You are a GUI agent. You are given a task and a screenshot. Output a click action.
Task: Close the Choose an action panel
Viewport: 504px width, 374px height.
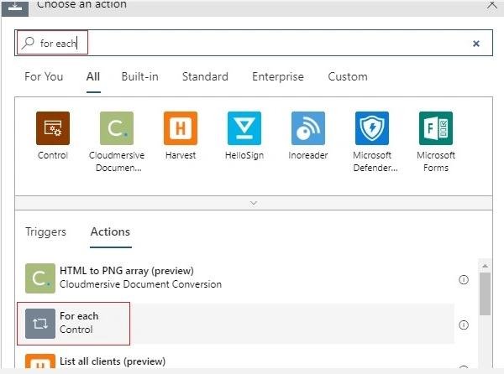(492, 4)
